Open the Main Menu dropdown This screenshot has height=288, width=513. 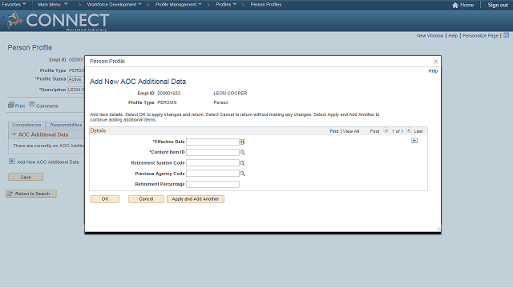point(53,5)
